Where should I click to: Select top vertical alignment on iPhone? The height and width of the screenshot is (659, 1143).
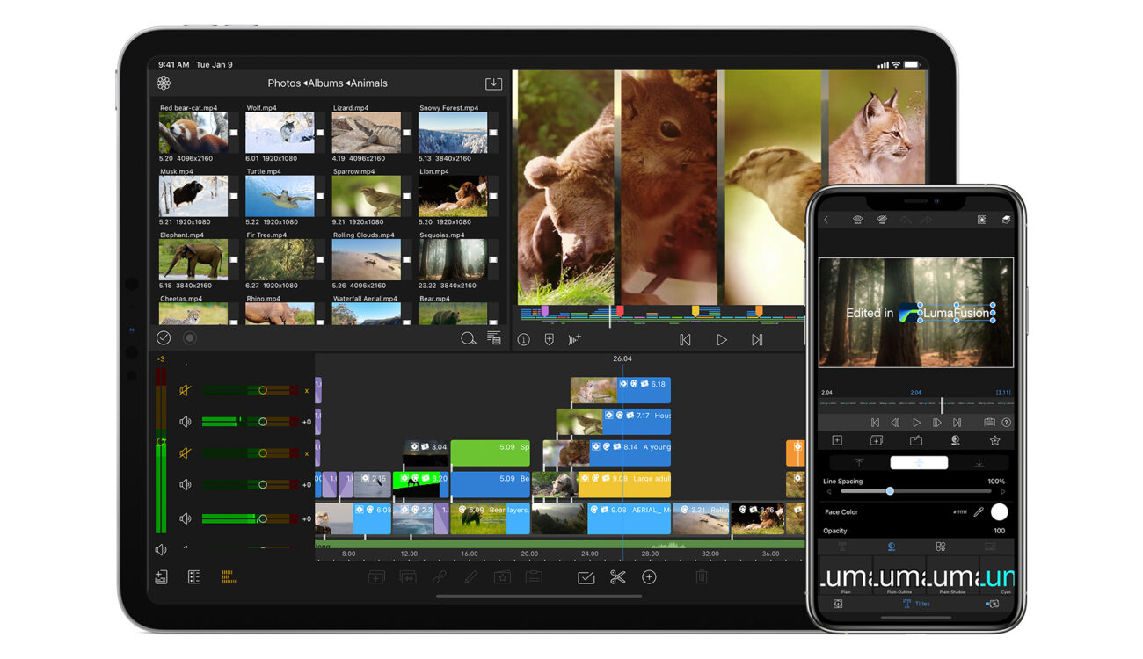859,463
